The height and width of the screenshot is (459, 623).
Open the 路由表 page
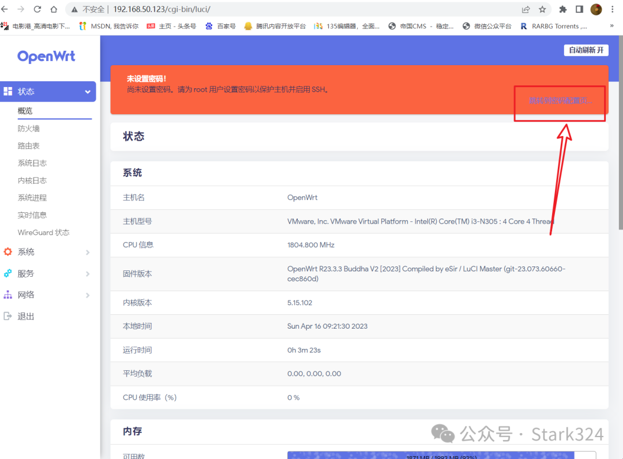(29, 146)
